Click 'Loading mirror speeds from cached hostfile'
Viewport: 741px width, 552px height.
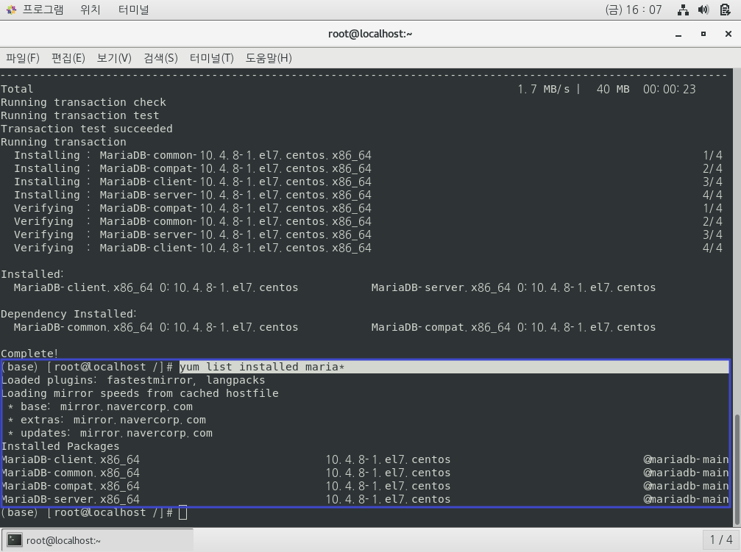point(140,393)
